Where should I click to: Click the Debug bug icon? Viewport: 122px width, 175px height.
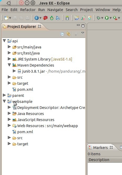[x=98, y=18]
